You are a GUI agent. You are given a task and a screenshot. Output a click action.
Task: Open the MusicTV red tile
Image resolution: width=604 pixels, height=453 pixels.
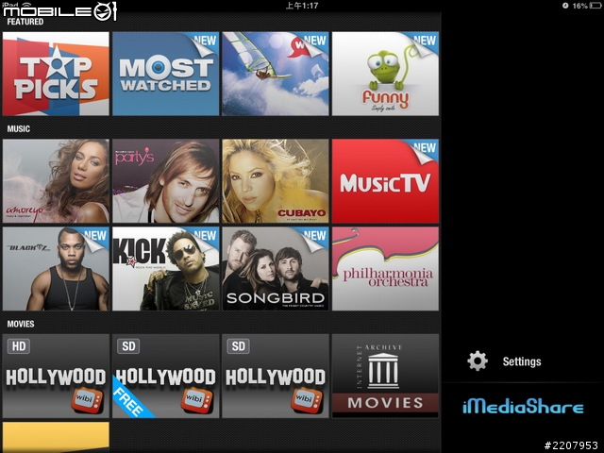[385, 181]
